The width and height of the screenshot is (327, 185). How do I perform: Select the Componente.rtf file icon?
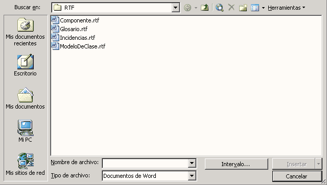[x=55, y=20]
